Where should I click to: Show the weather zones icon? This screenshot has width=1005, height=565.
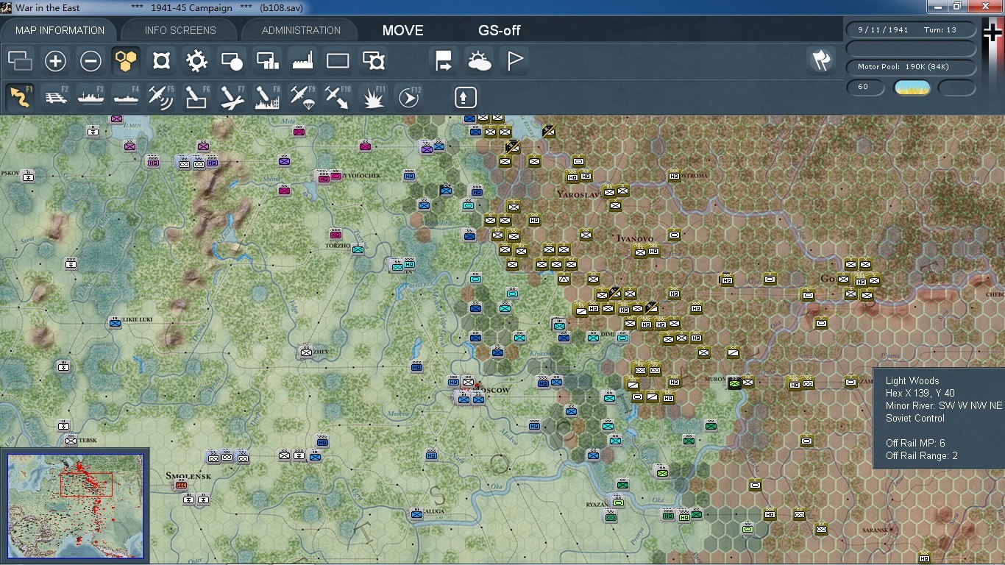click(x=479, y=60)
